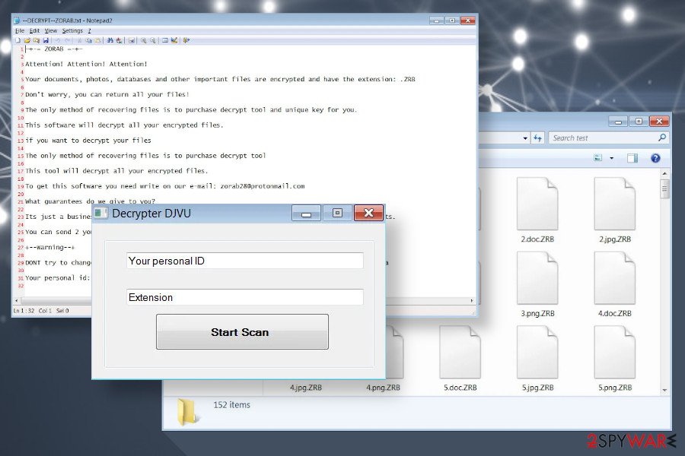Image resolution: width=685 pixels, height=456 pixels.
Task: Click the Explorer scrollbar up arrow
Action: coord(664,173)
